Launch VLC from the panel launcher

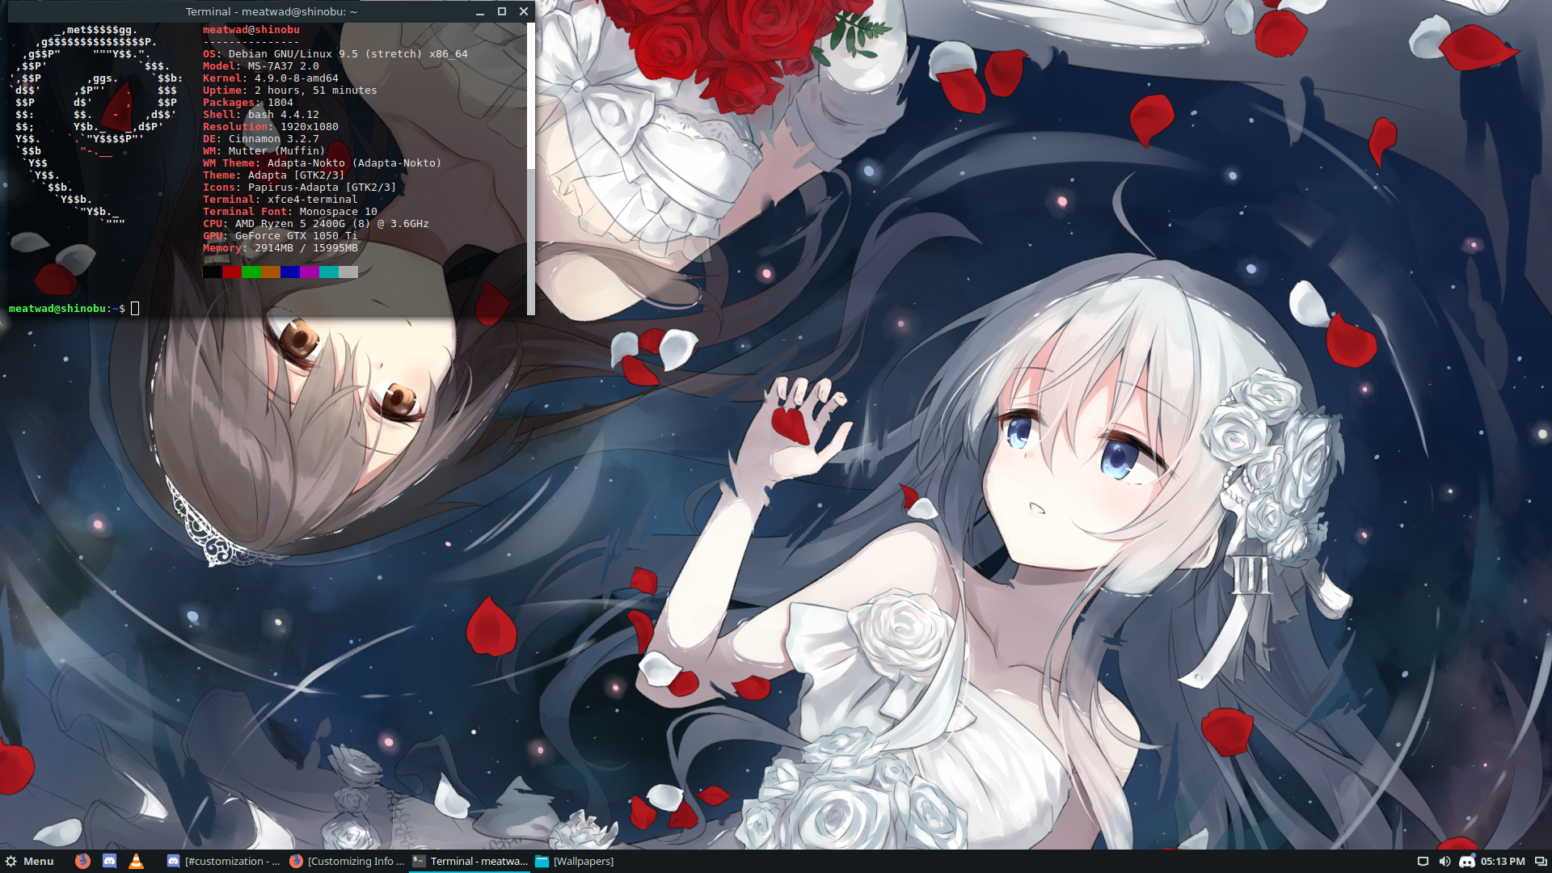coord(136,861)
